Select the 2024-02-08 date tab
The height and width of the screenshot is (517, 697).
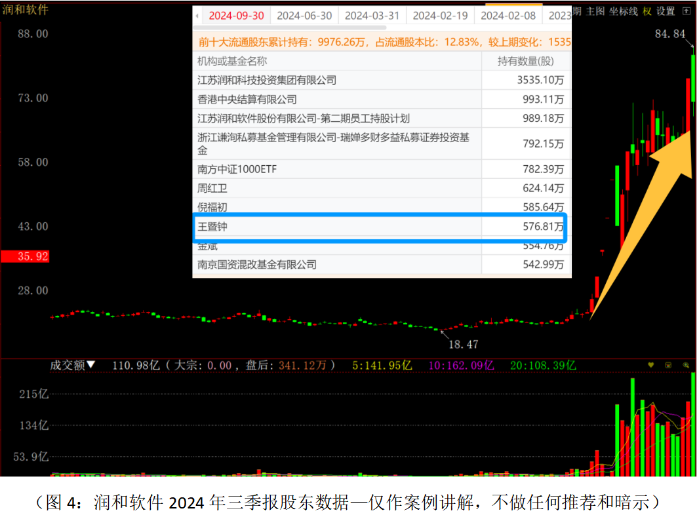(508, 16)
